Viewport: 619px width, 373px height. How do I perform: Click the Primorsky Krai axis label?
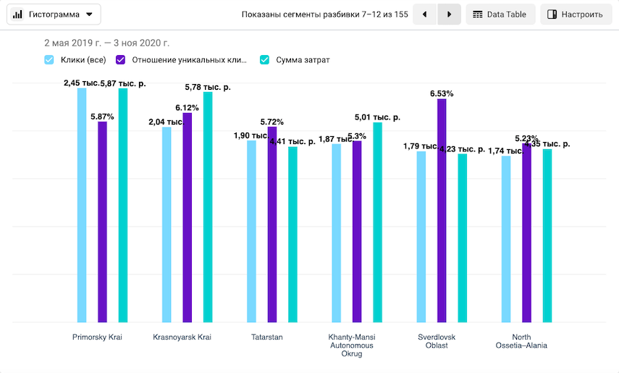pyautogui.click(x=97, y=337)
